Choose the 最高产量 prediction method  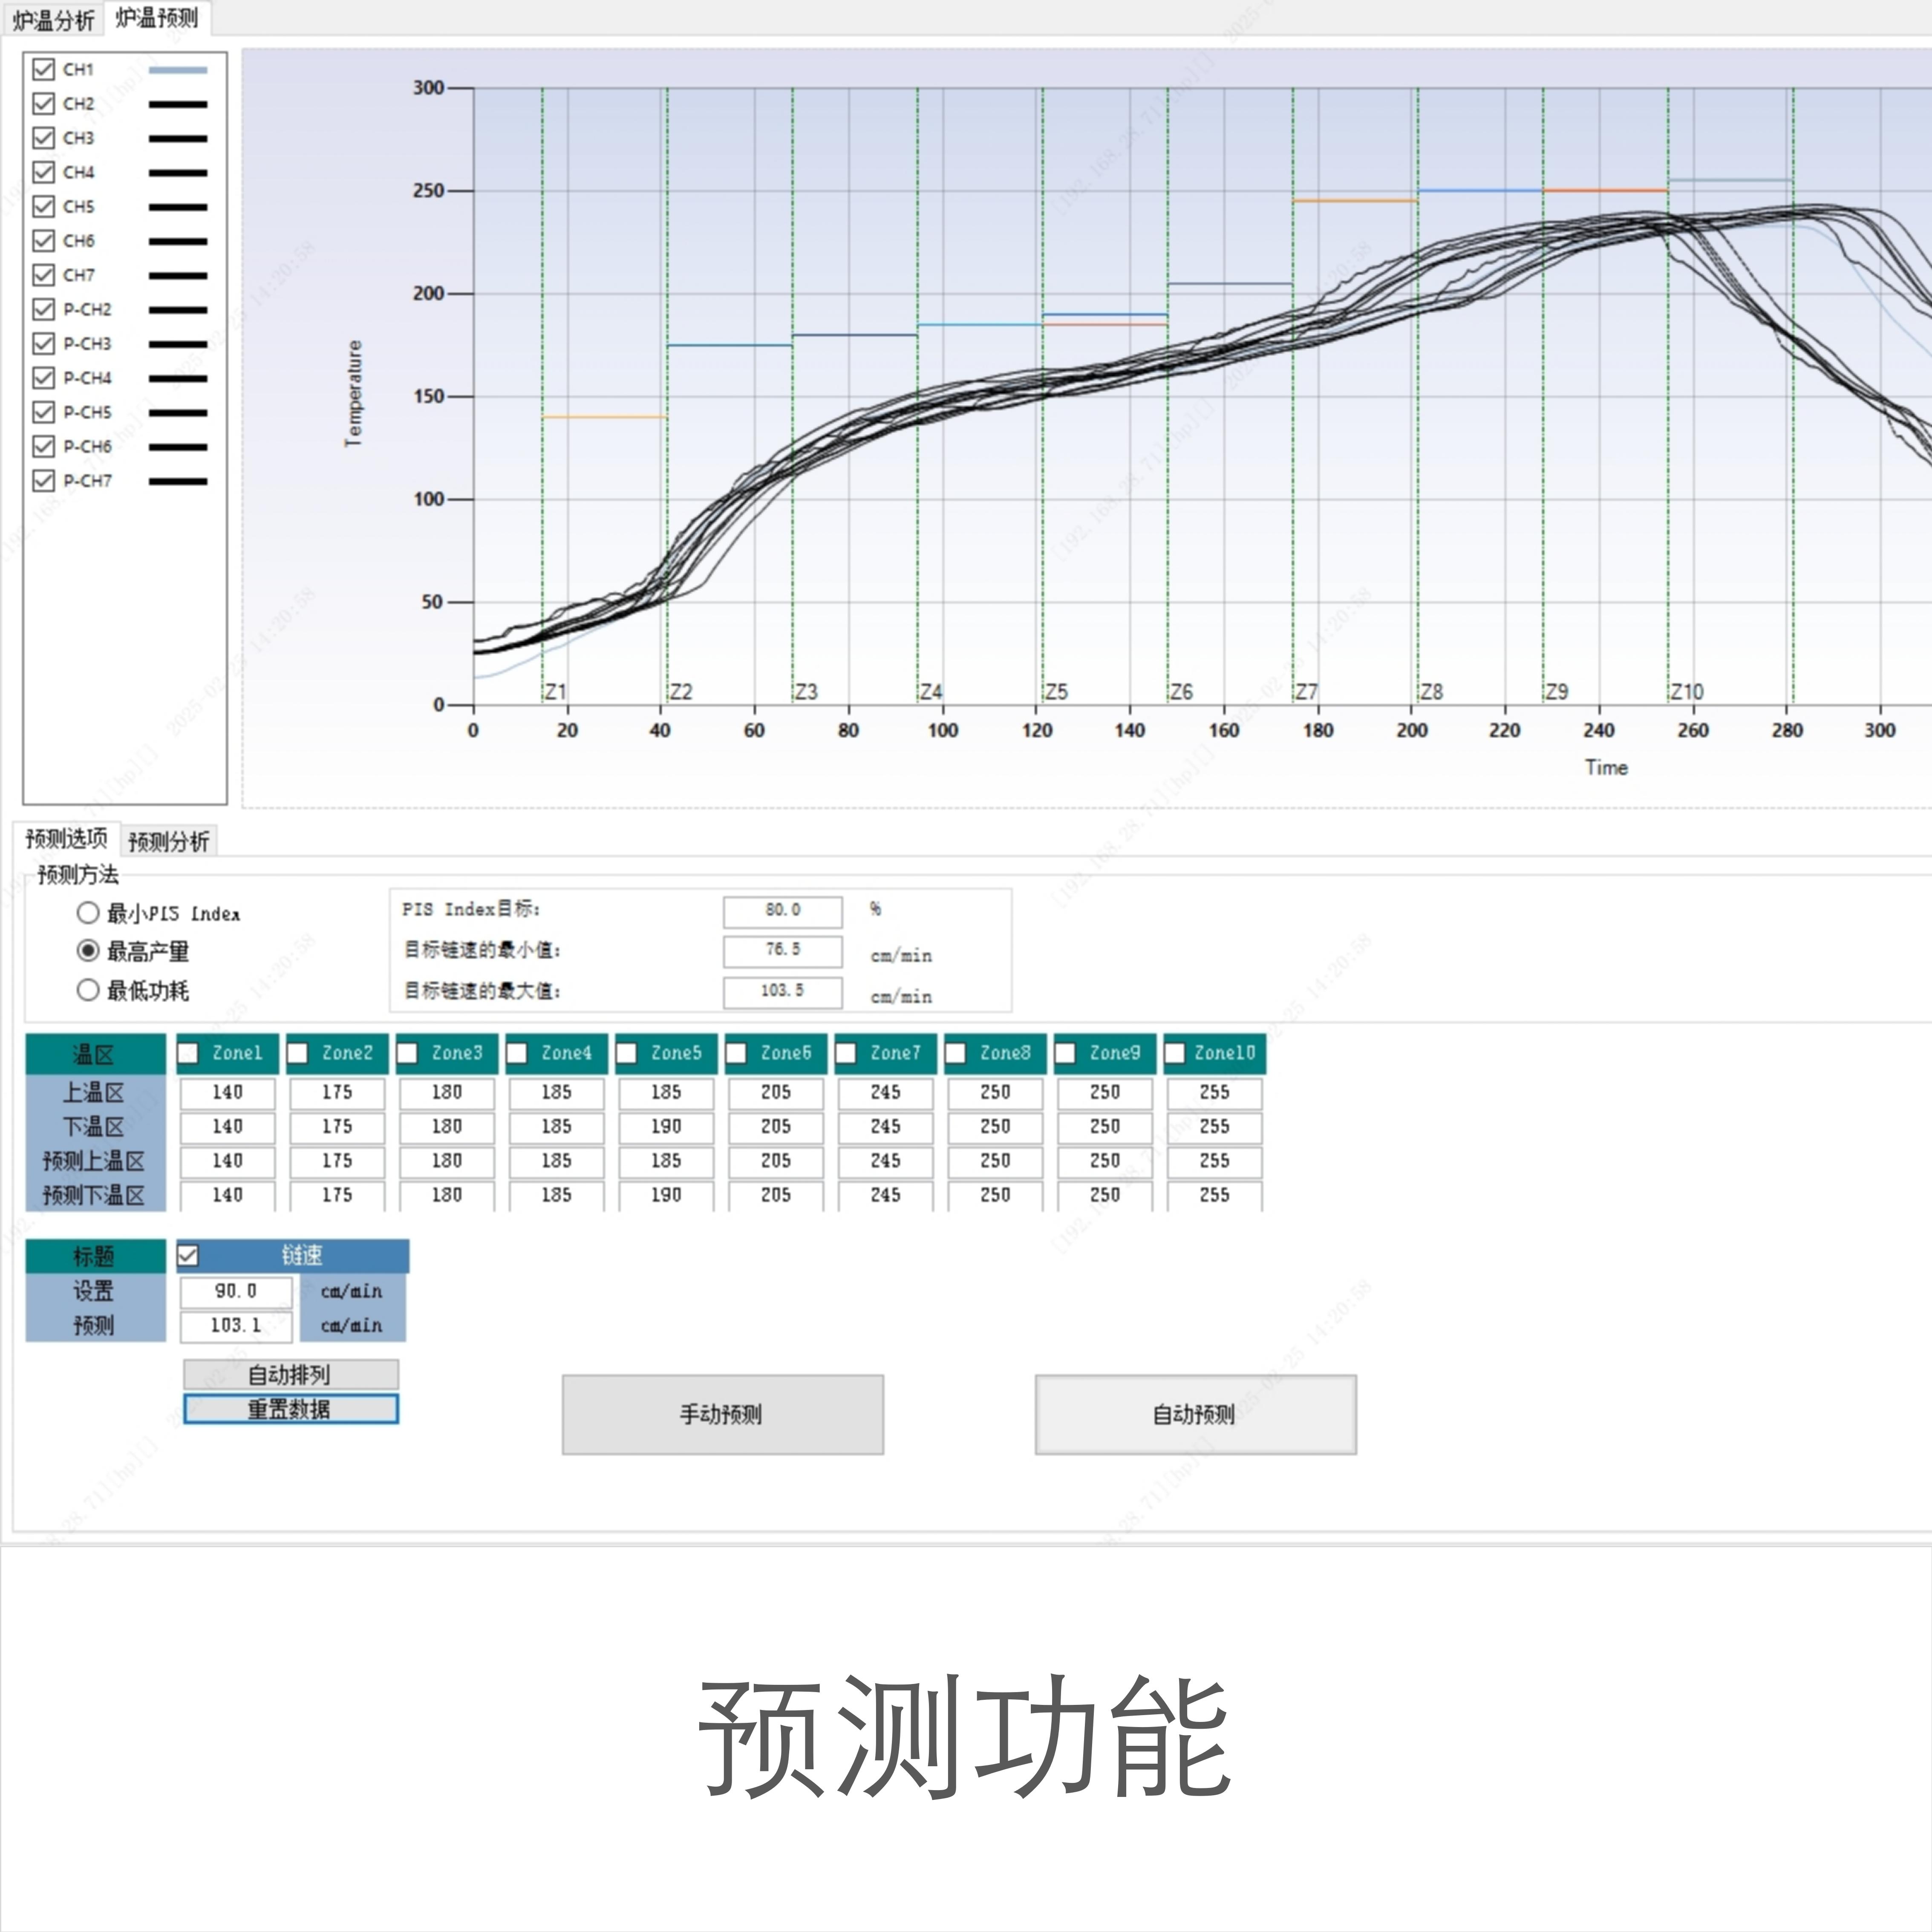tap(88, 951)
